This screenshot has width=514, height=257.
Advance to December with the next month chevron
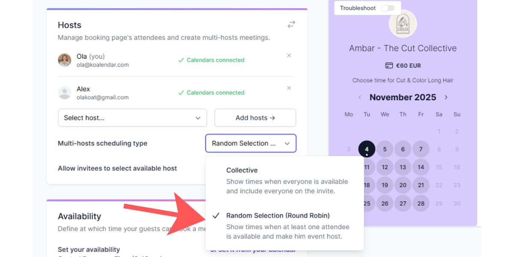pyautogui.click(x=446, y=97)
